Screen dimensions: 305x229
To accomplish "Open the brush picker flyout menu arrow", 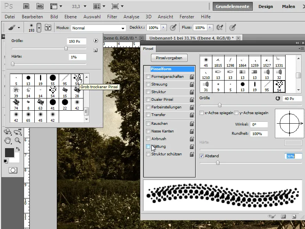I will tap(96, 41).
